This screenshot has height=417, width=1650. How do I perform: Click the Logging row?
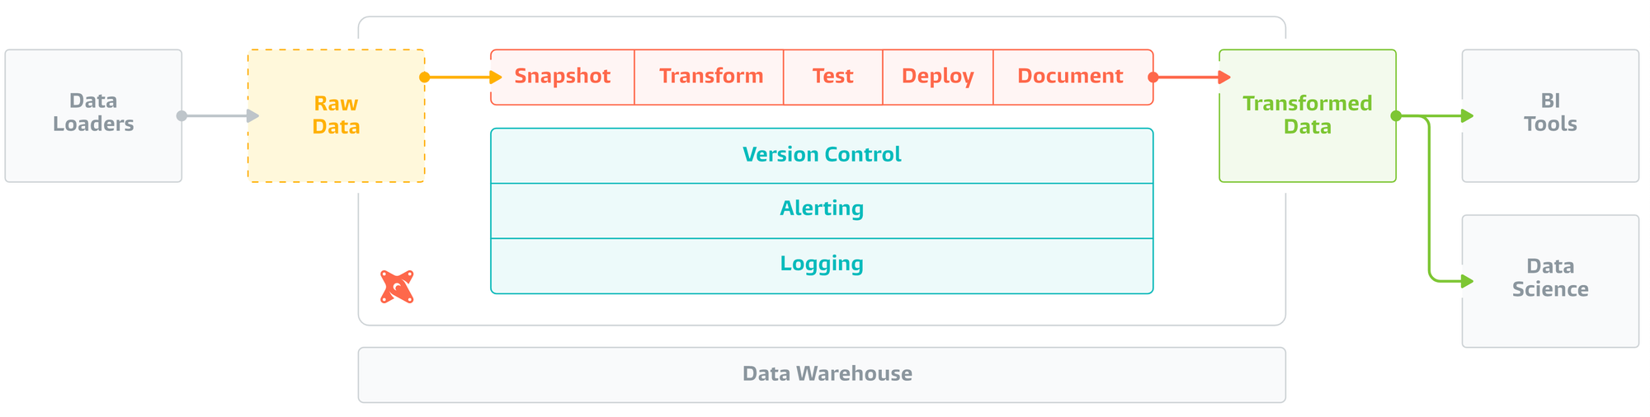click(x=822, y=266)
